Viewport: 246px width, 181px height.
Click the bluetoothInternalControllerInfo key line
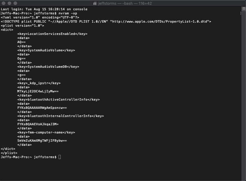60,116
